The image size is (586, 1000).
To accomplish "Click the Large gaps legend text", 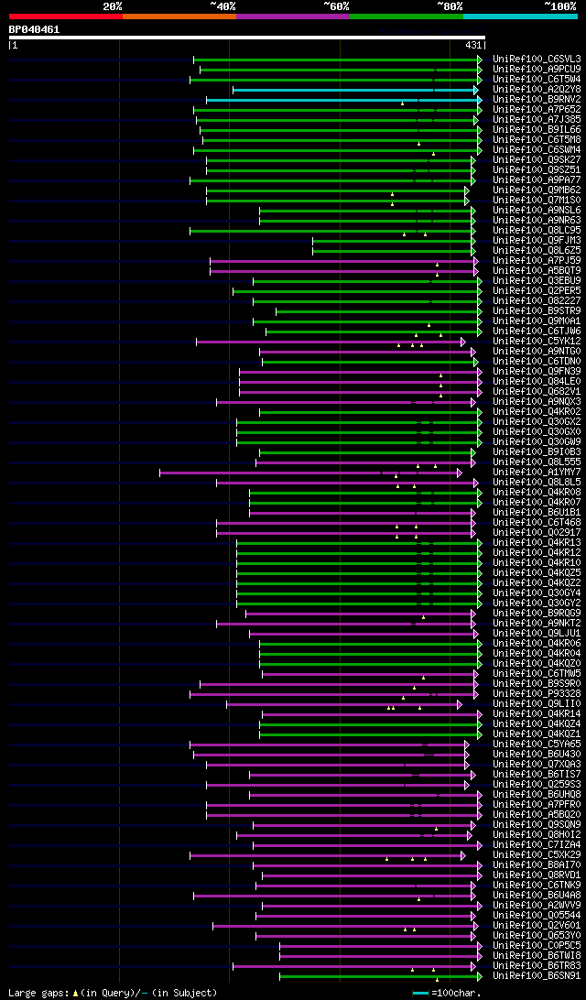I will click(113, 993).
